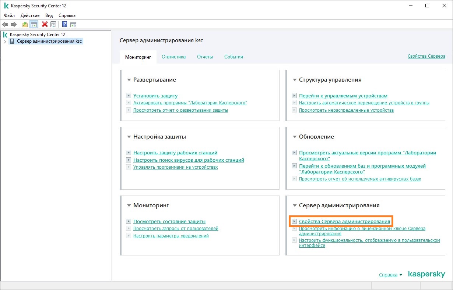
Task: Open the Свойства Сервера link
Action: click(x=426, y=56)
